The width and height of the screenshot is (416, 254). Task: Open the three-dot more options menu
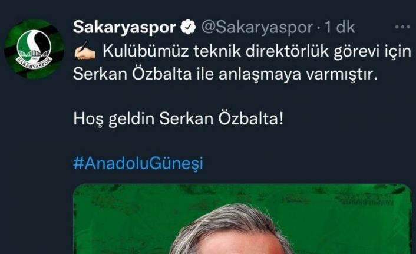pyautogui.click(x=402, y=27)
